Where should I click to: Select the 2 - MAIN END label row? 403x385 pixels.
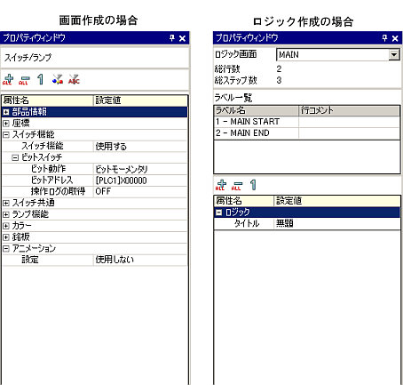(307, 133)
